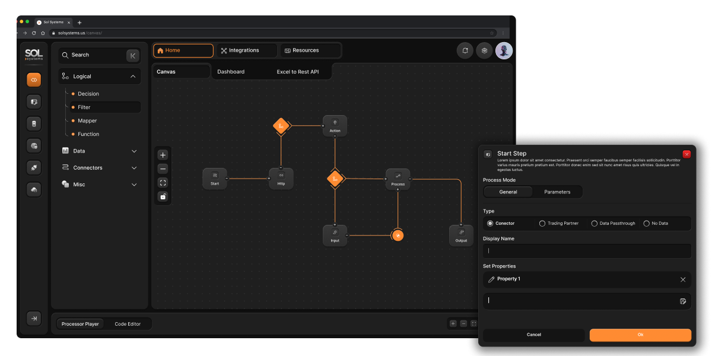Collapse the sidebar panel next to Search
The height and width of the screenshot is (356, 712).
coord(133,55)
